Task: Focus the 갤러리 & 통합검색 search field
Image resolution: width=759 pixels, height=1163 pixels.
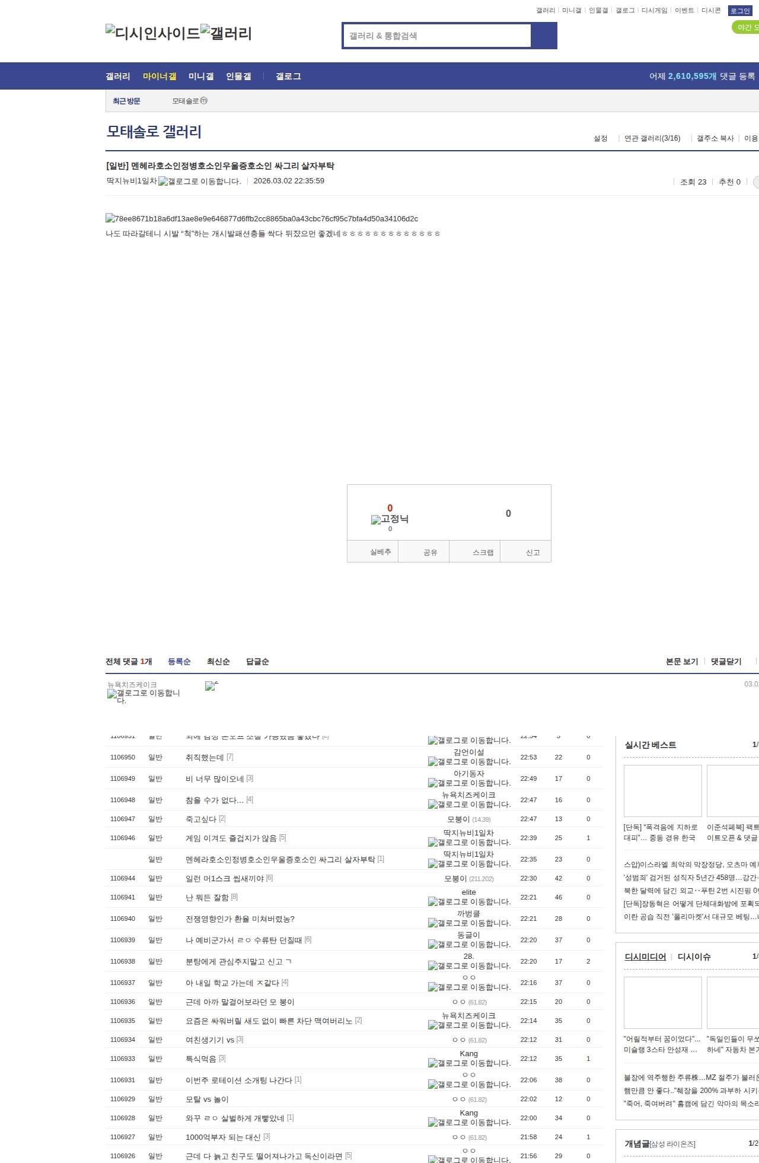Action: coord(438,36)
